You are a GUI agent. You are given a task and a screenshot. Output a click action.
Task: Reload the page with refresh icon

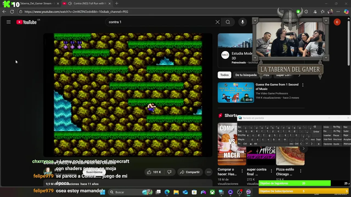point(12,11)
